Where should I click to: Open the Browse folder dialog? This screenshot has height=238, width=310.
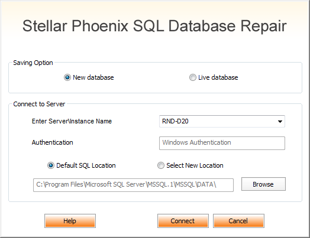pos(263,184)
